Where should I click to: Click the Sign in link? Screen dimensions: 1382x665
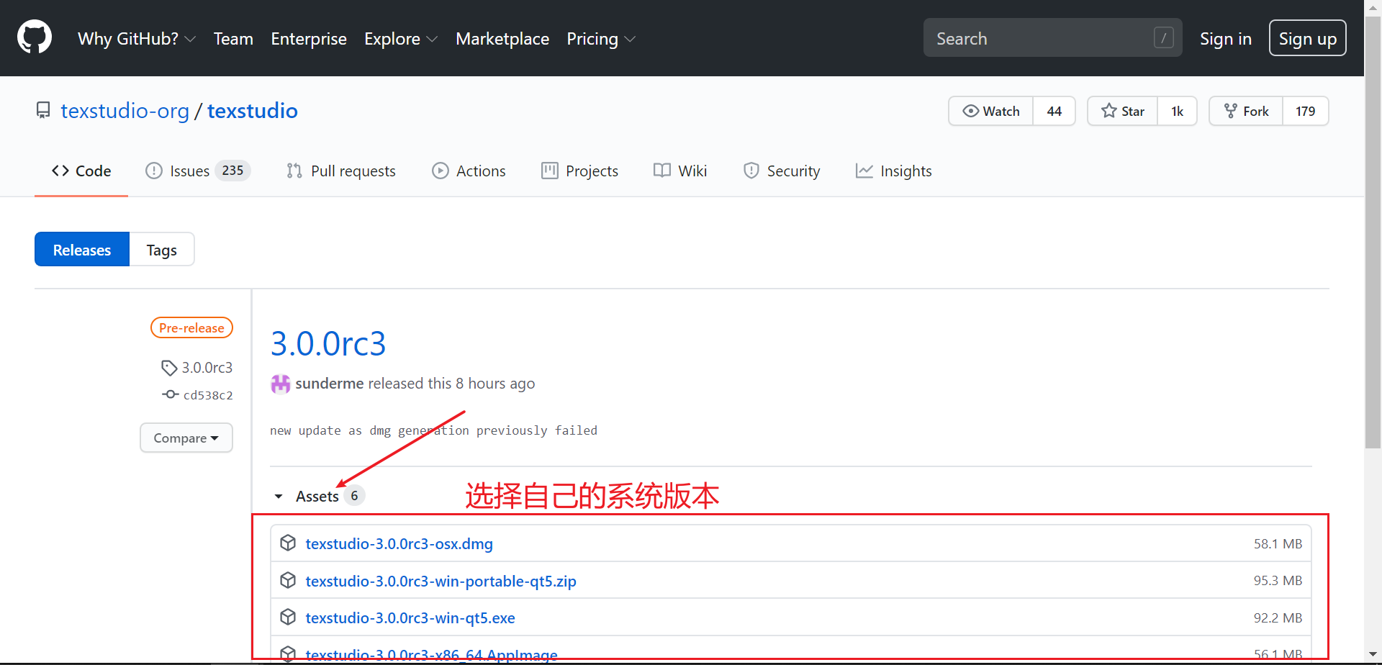[x=1226, y=39]
